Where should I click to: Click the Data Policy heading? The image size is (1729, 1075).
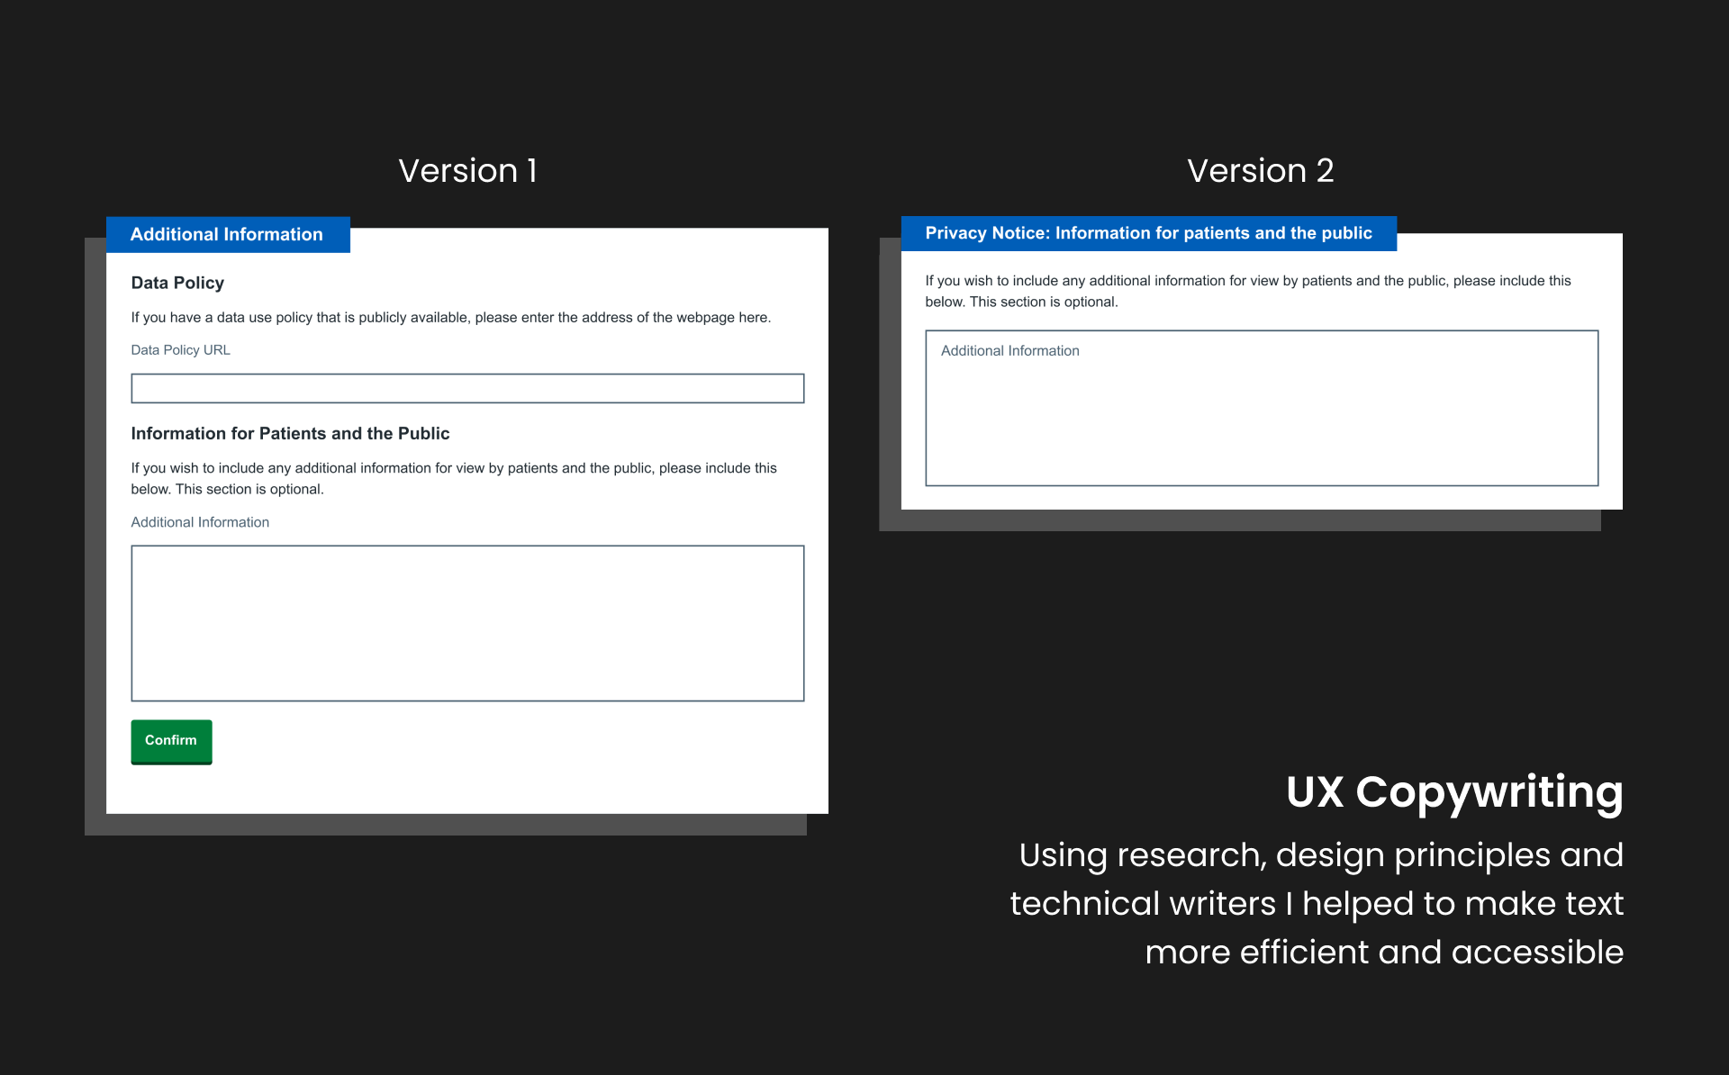pos(177,283)
